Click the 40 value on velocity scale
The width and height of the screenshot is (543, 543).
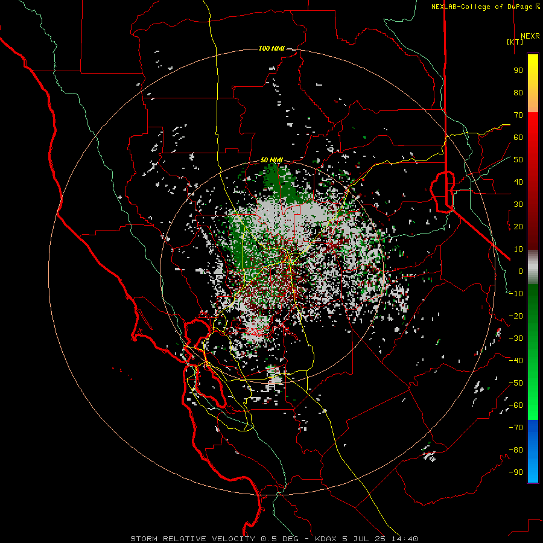coord(518,182)
